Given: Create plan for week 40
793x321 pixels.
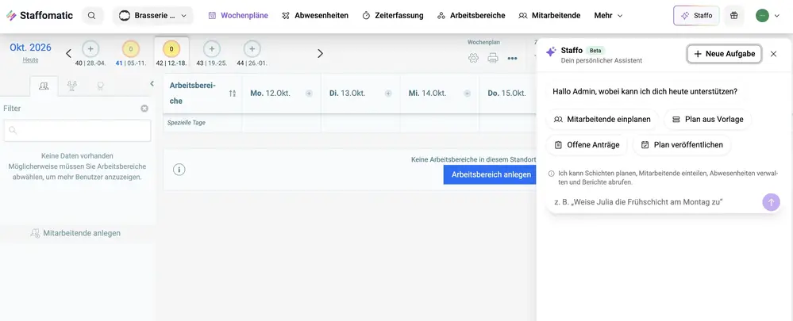Looking at the screenshot, I should 90,49.
